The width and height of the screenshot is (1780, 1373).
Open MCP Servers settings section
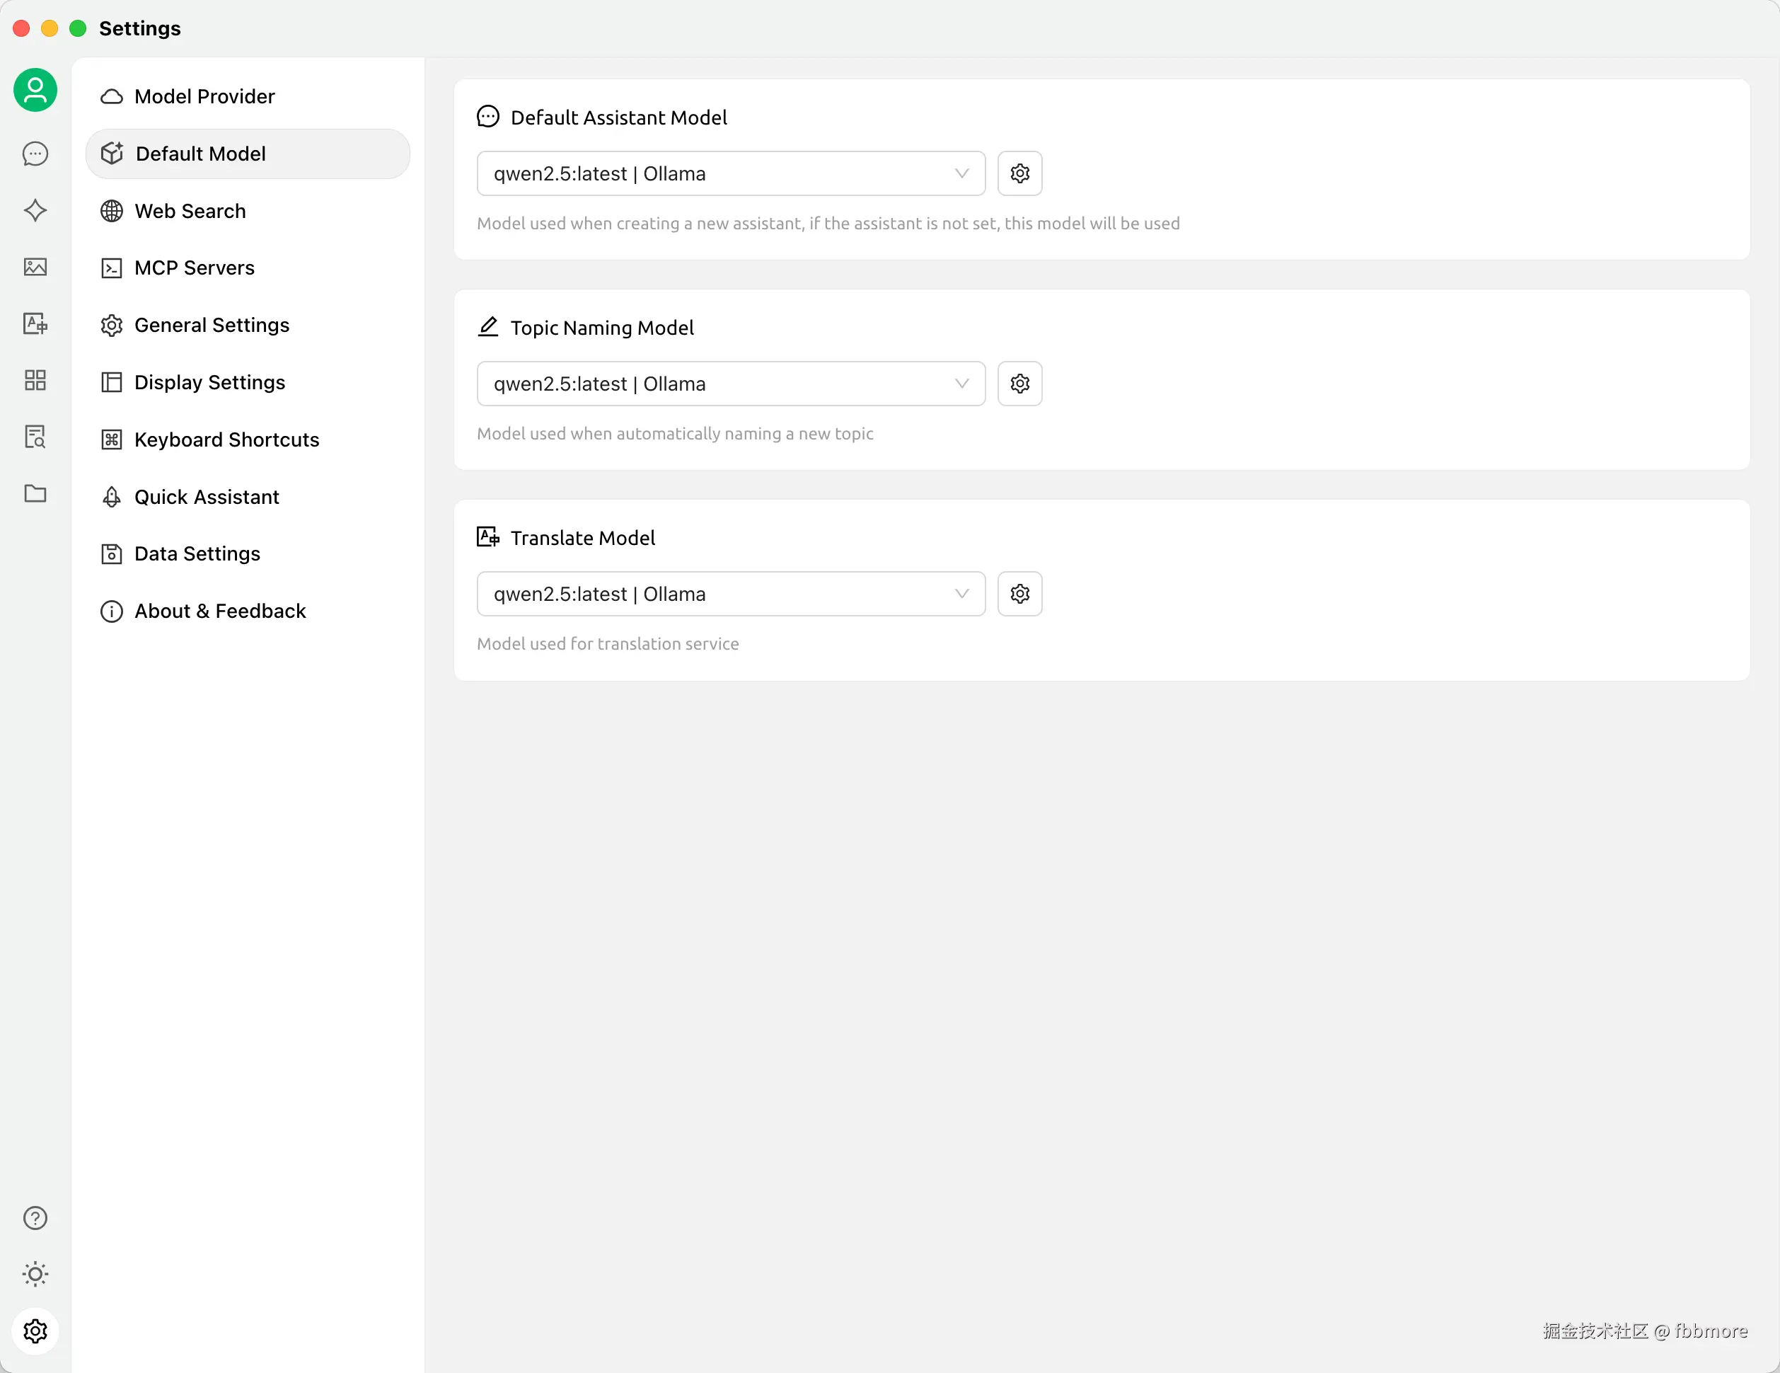pos(194,268)
